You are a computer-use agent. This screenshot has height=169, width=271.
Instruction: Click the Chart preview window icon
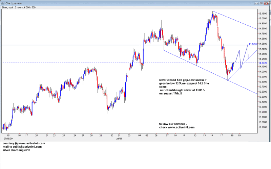(x=3, y=3)
